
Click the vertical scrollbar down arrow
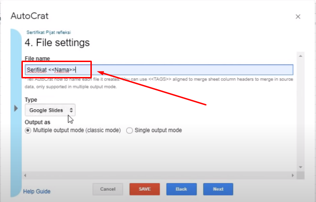(301, 167)
